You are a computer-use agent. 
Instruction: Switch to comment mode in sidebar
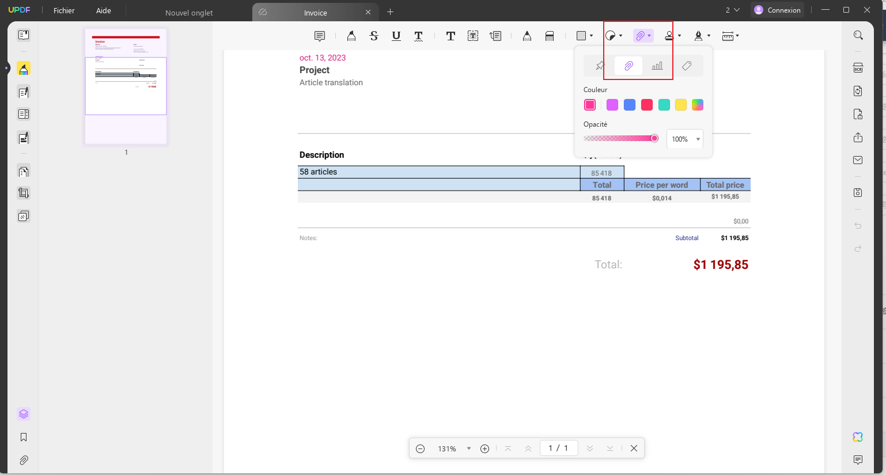pyautogui.click(x=24, y=69)
